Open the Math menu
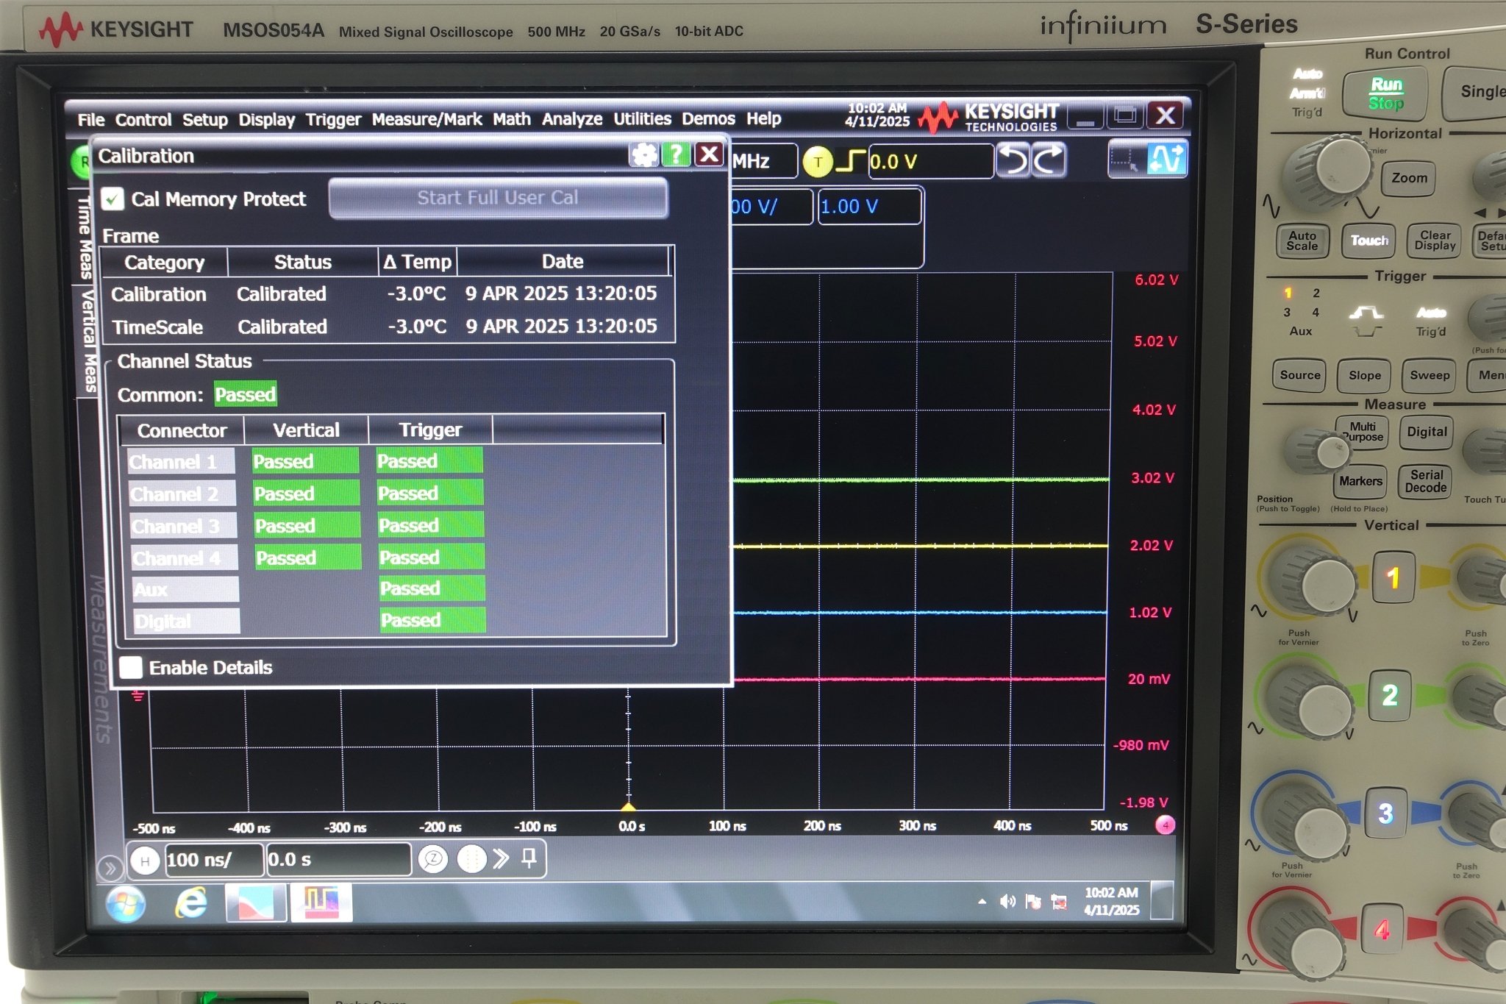 511,119
